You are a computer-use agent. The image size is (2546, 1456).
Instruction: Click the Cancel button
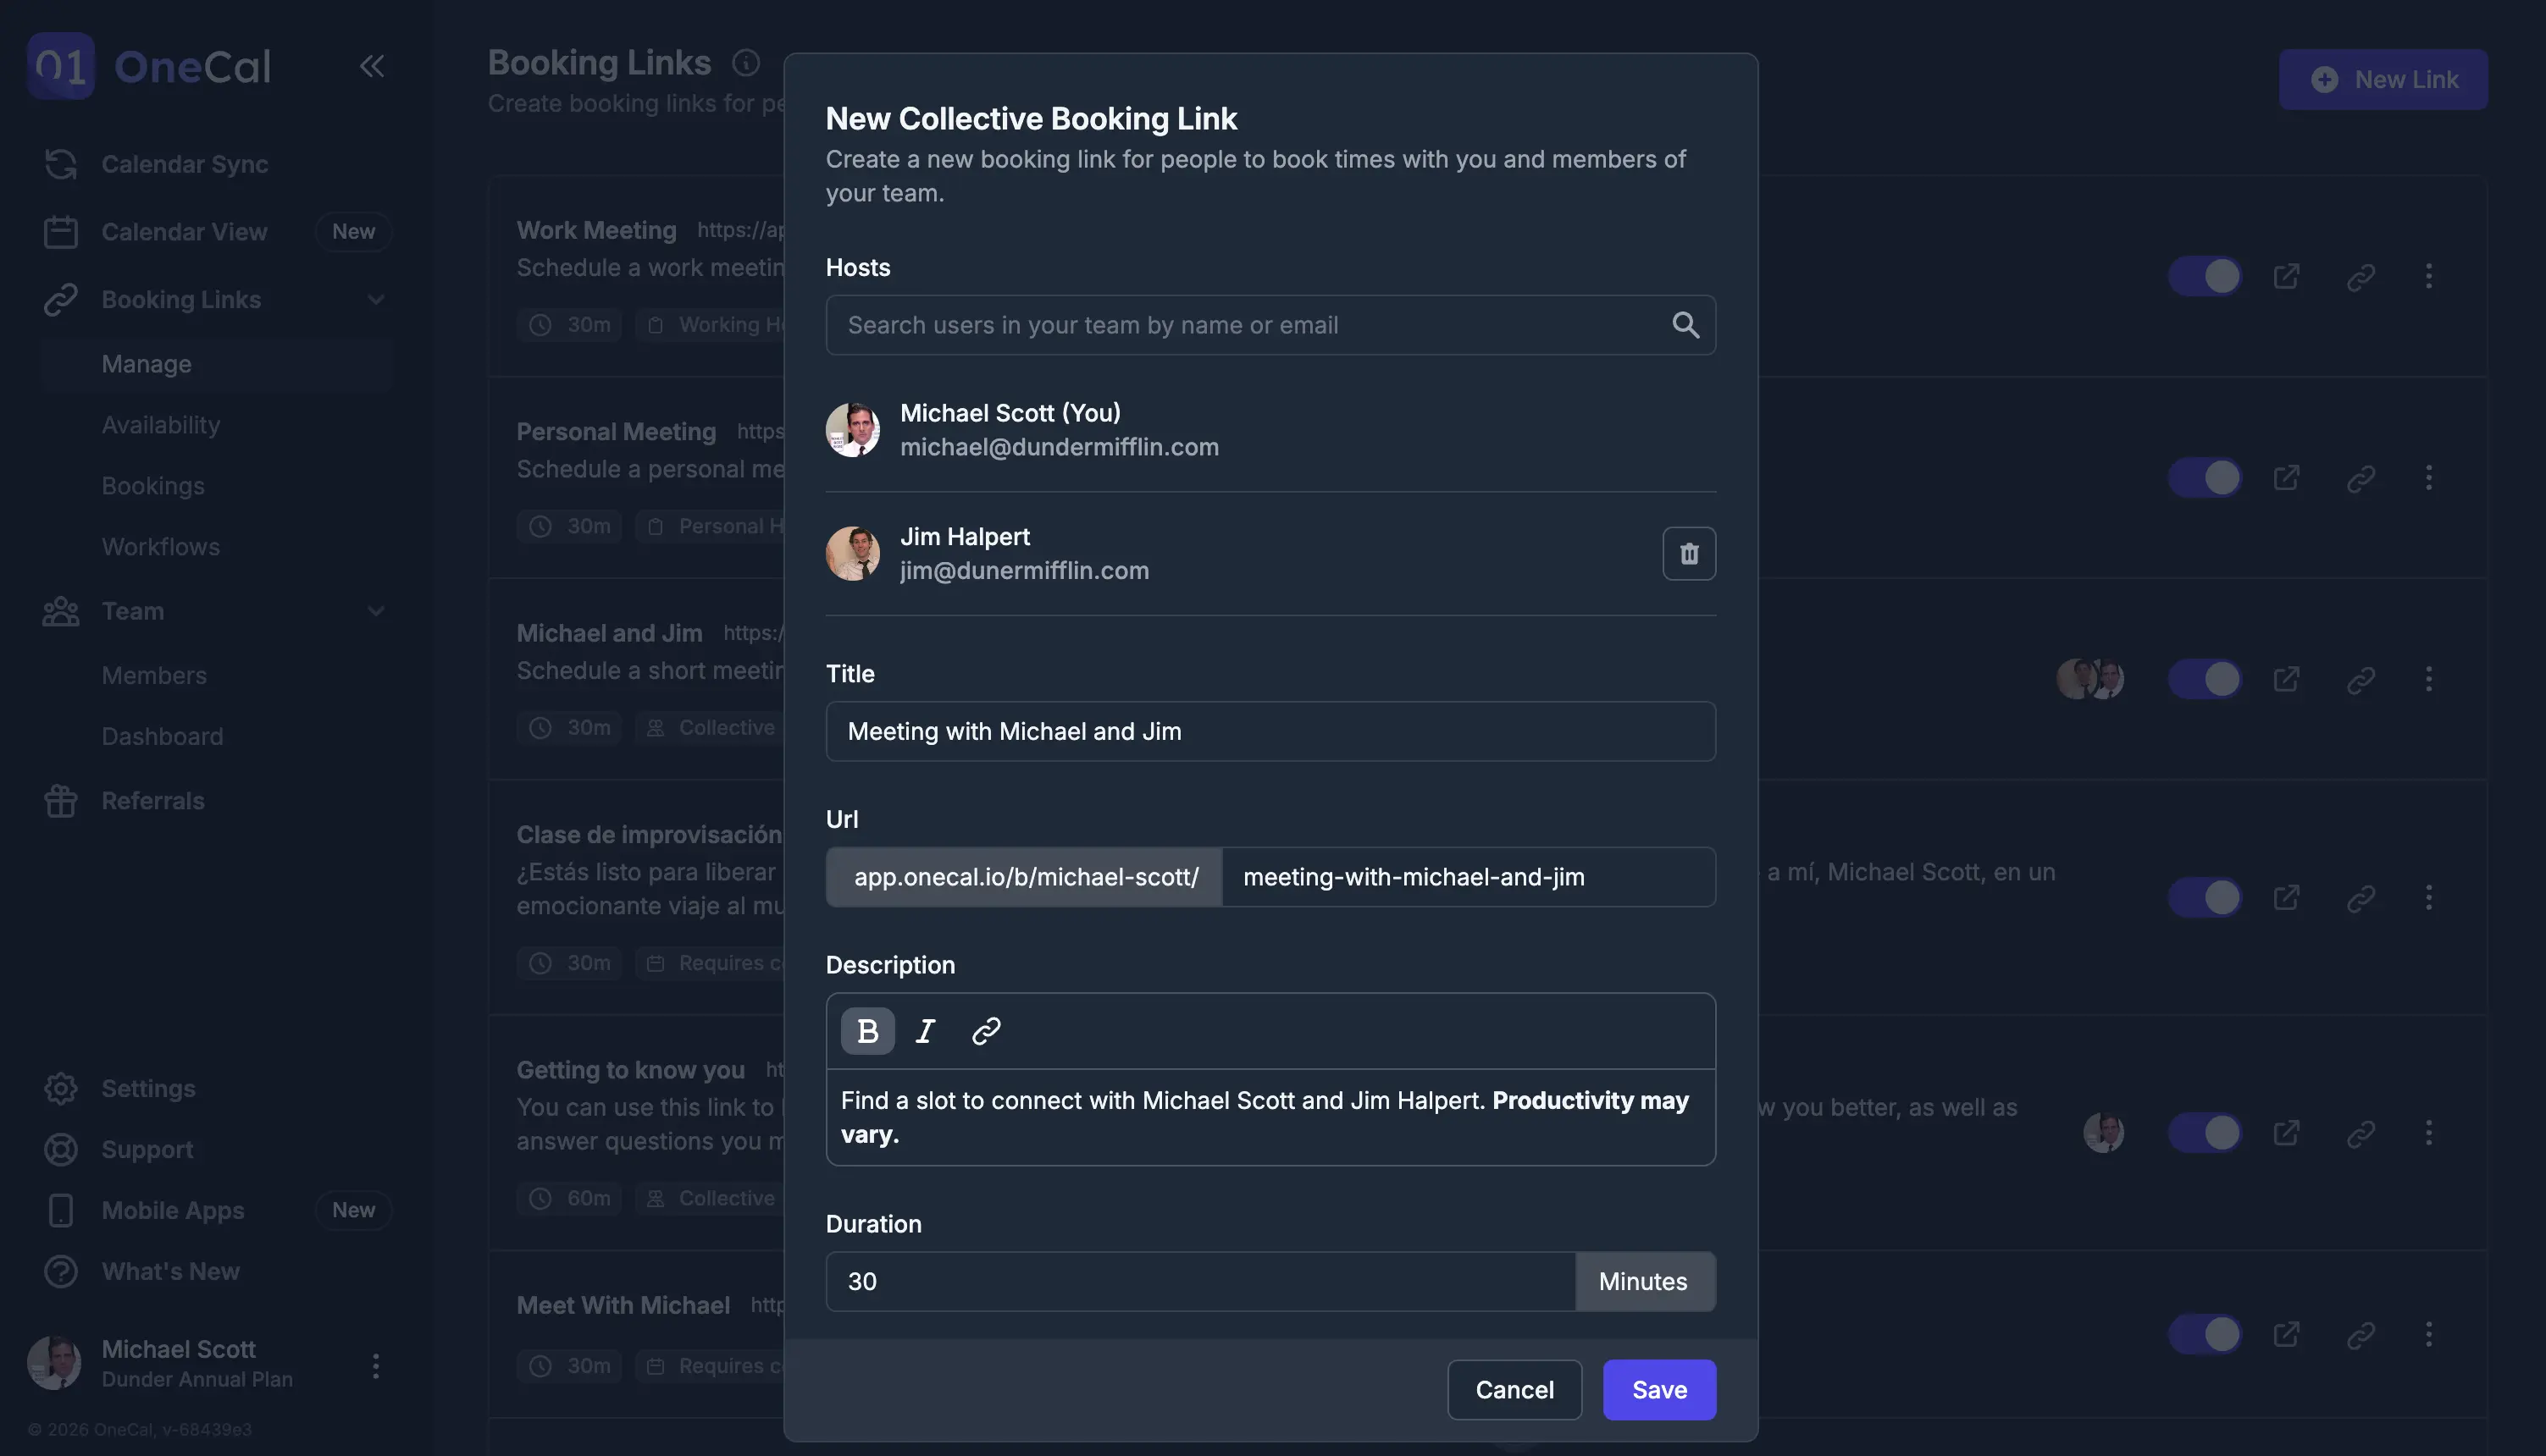(x=1514, y=1390)
